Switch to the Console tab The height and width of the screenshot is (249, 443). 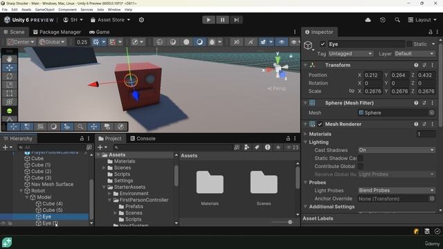pyautogui.click(x=143, y=138)
